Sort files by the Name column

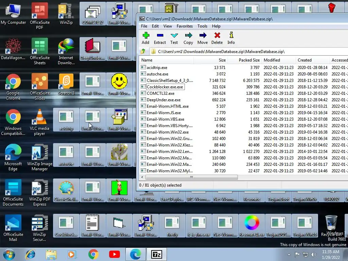point(167,60)
